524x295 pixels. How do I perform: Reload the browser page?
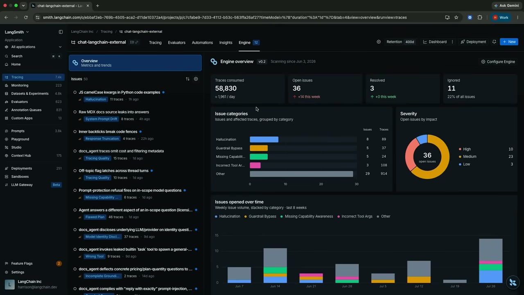[26, 18]
